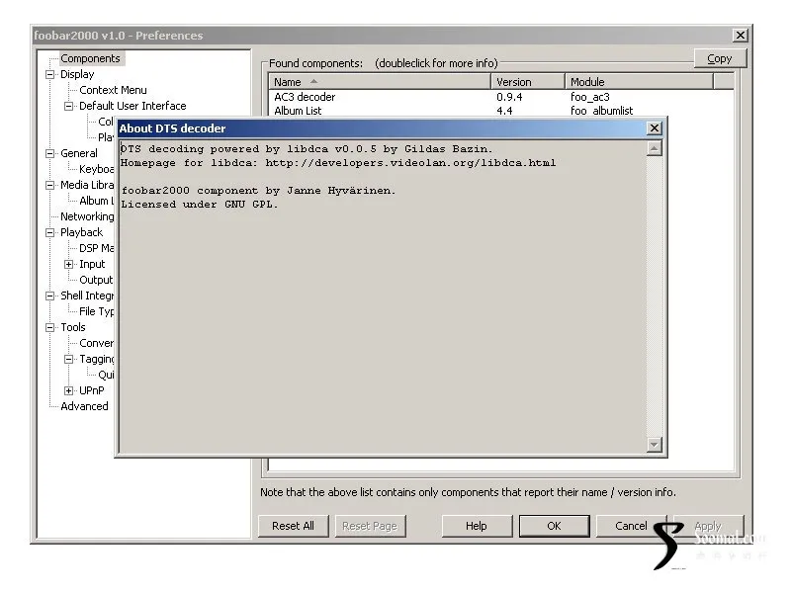
Task: Collapse the Display tree node
Action: tap(50, 75)
